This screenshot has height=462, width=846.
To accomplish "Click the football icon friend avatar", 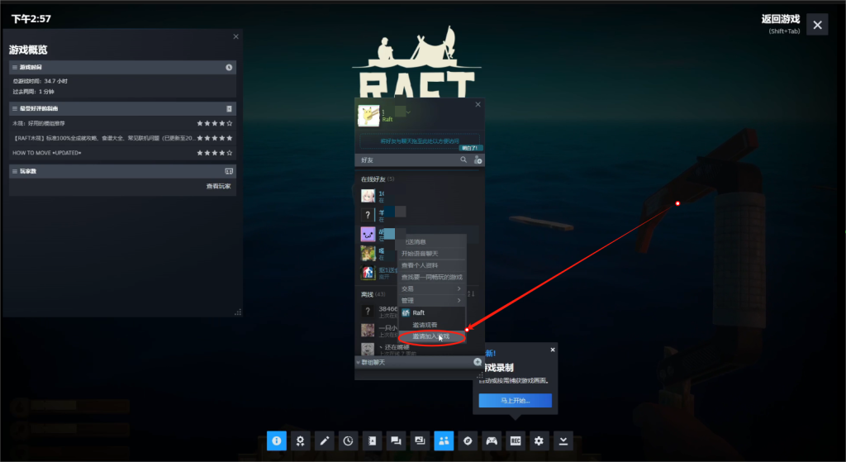I will [368, 273].
